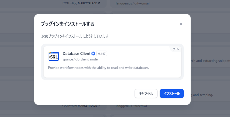
Task: Open the bottom インストール元 MARKETPLACE link
Action: 81,106
